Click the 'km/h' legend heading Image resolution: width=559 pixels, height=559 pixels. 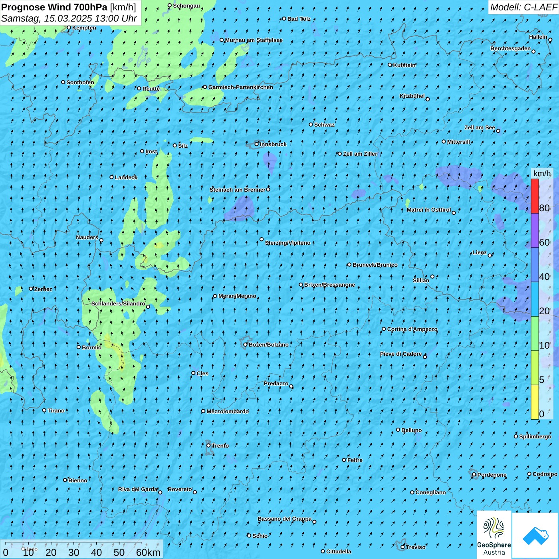point(542,173)
